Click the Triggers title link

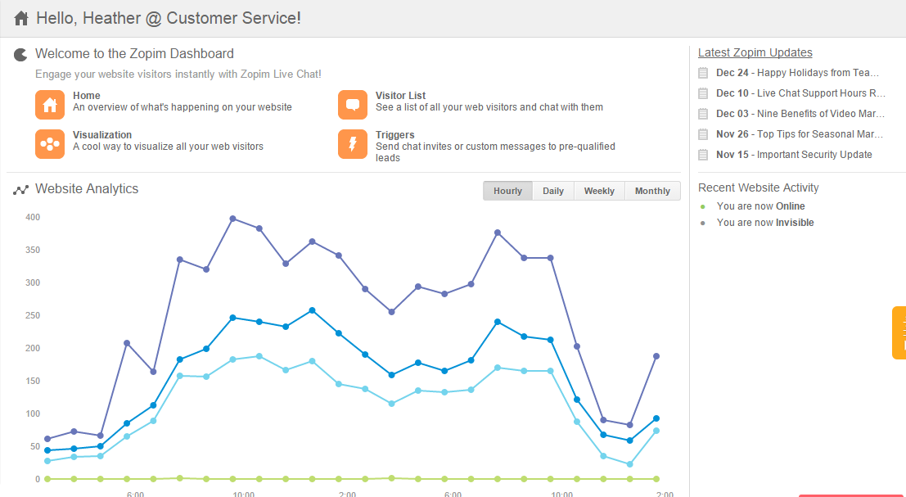pyautogui.click(x=394, y=135)
